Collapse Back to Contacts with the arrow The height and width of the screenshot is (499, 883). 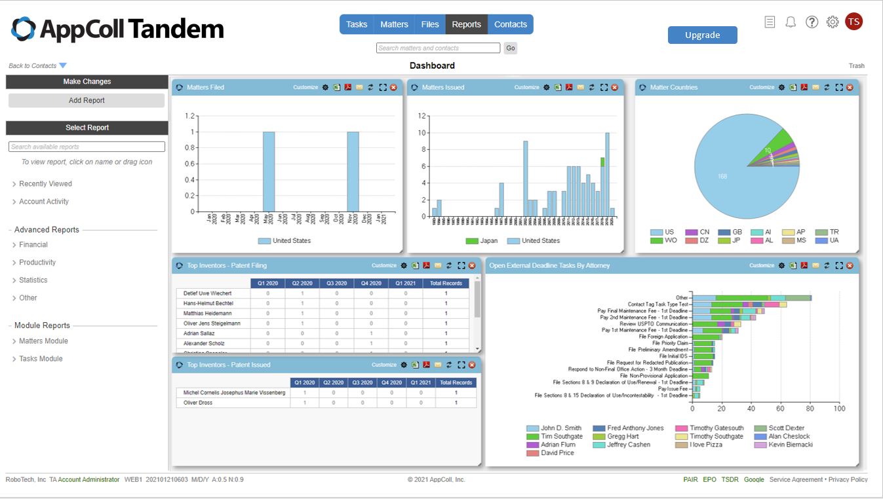click(x=63, y=65)
